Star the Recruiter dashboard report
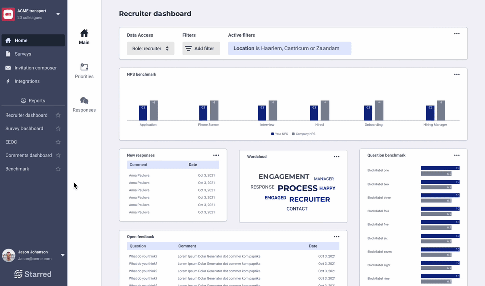The image size is (485, 286). pos(58,115)
